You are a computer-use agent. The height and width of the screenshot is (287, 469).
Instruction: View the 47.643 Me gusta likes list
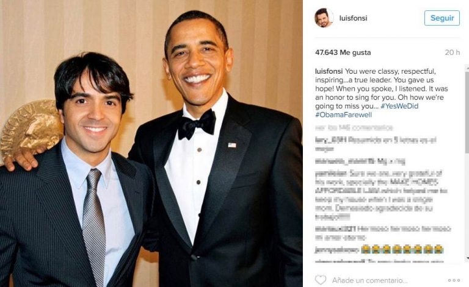click(x=343, y=52)
